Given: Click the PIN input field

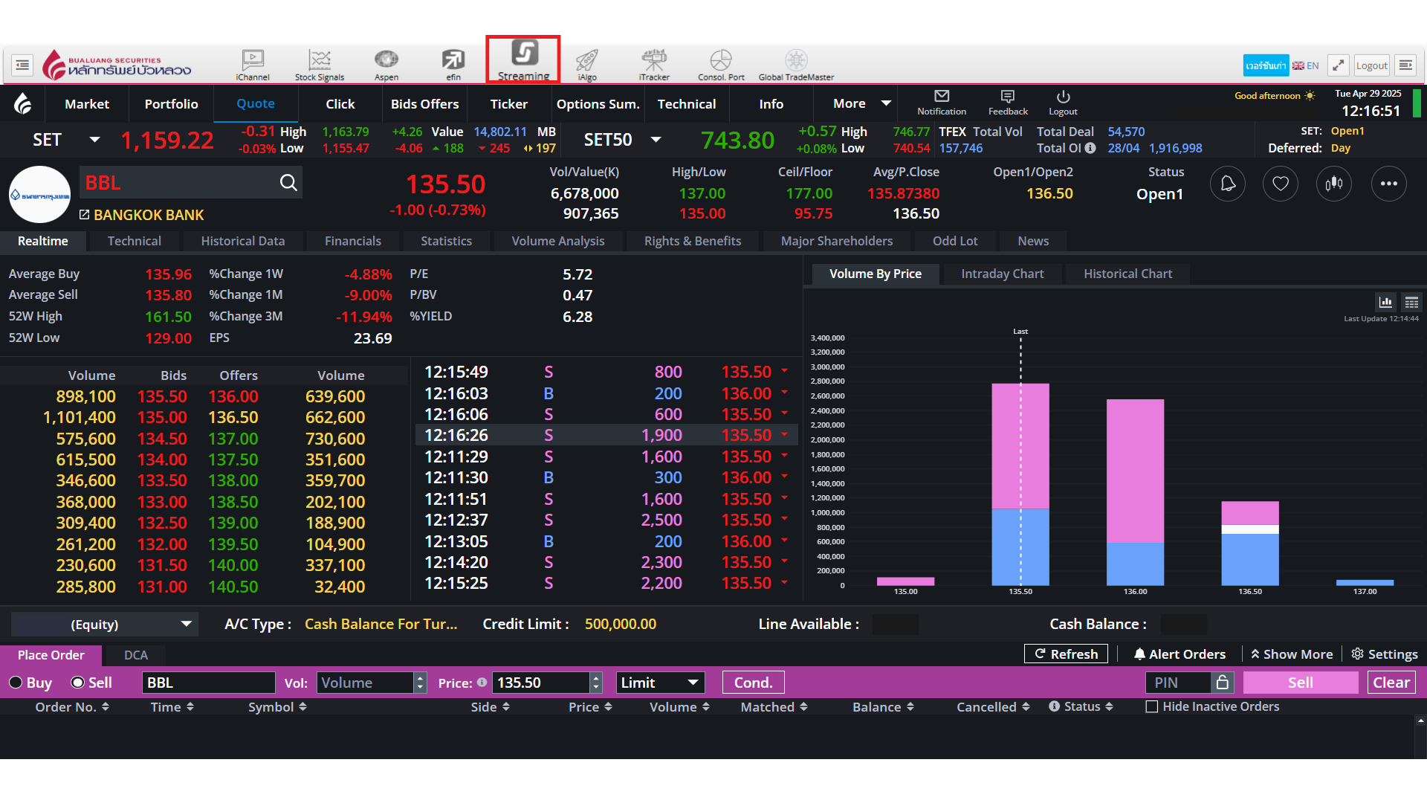Looking at the screenshot, I should pyautogui.click(x=1179, y=683).
